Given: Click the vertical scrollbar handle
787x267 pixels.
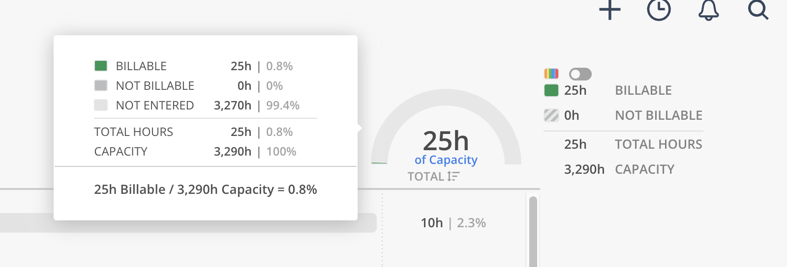Looking at the screenshot, I should (533, 231).
